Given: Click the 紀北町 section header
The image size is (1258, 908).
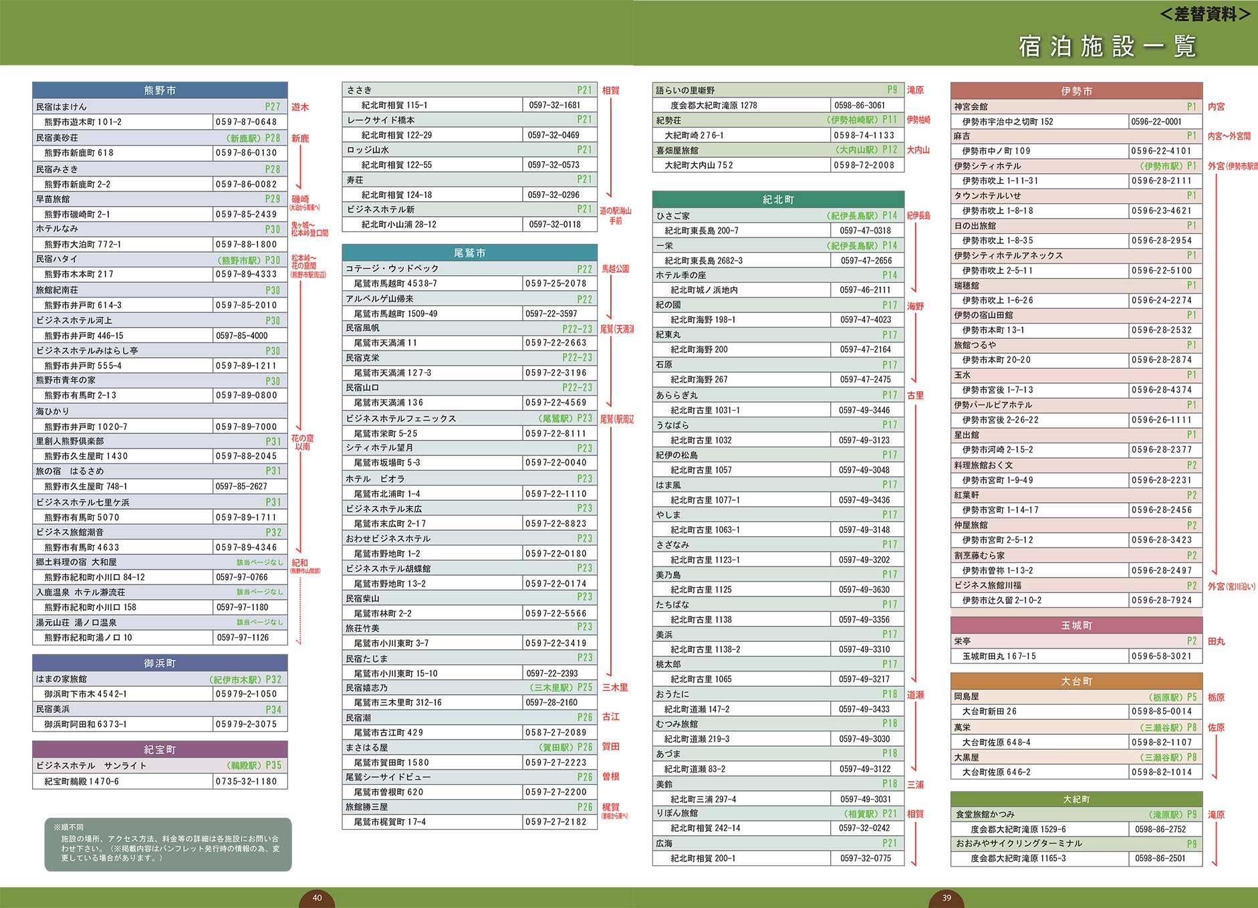Looking at the screenshot, I should click(x=778, y=199).
